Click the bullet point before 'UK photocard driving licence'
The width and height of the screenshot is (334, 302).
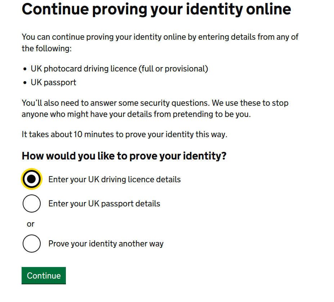[25, 69]
